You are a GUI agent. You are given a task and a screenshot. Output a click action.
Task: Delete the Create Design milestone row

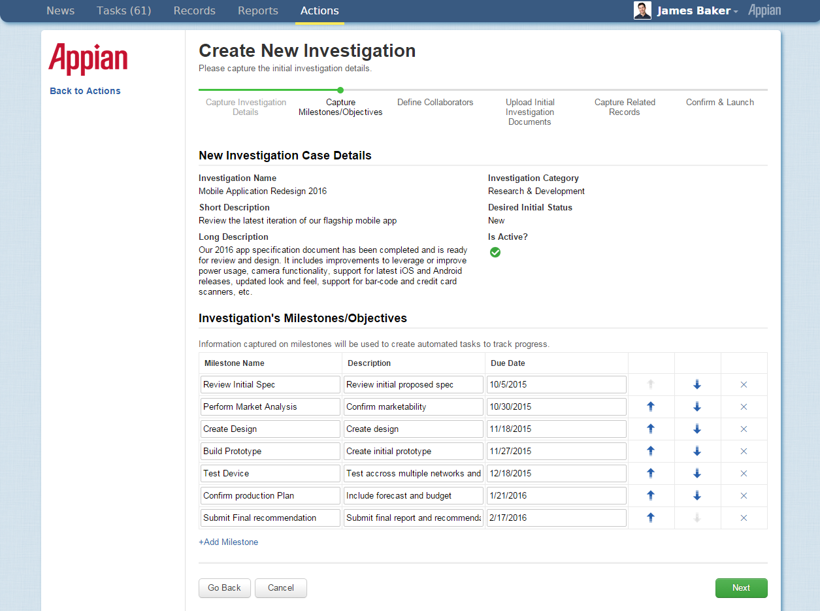(744, 429)
